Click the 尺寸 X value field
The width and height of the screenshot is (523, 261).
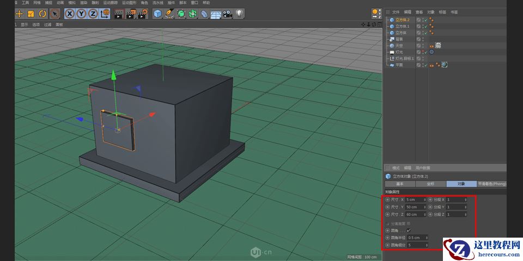pyautogui.click(x=416, y=200)
